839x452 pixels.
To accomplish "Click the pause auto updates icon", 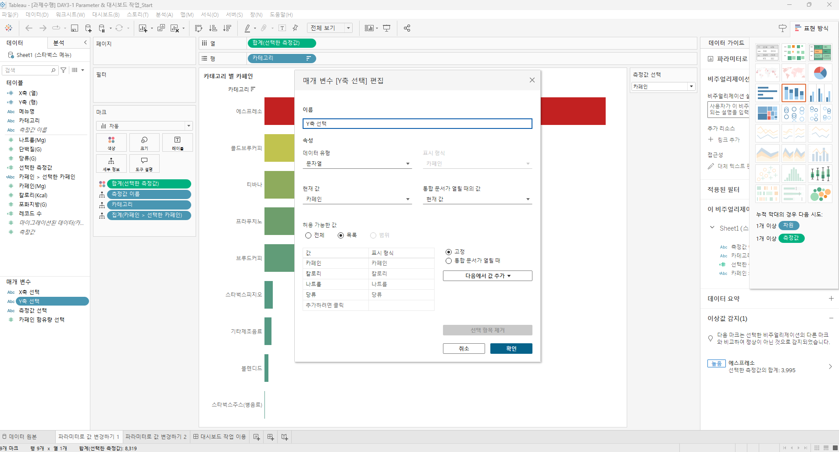I will click(x=102, y=28).
